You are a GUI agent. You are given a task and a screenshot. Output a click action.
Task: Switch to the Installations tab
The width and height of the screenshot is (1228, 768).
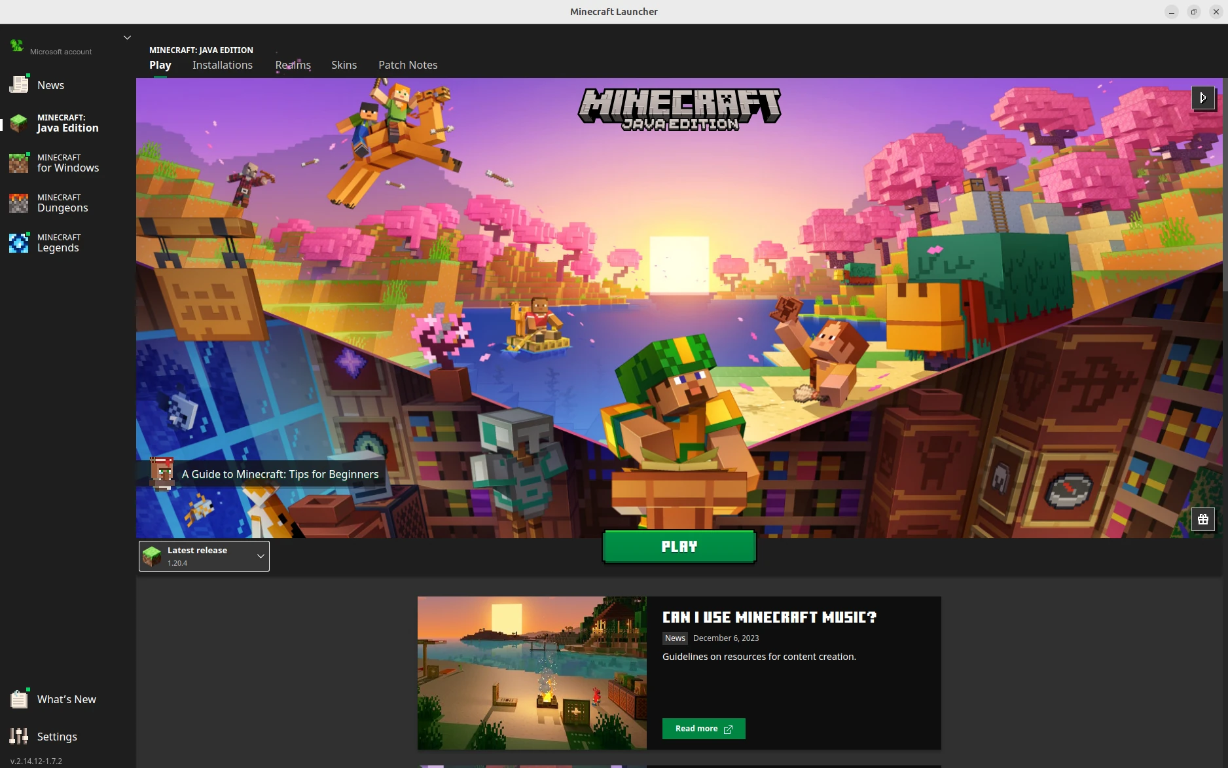pyautogui.click(x=222, y=65)
